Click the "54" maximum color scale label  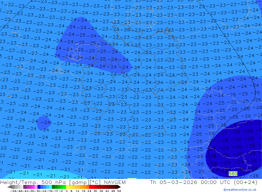[x=119, y=191]
